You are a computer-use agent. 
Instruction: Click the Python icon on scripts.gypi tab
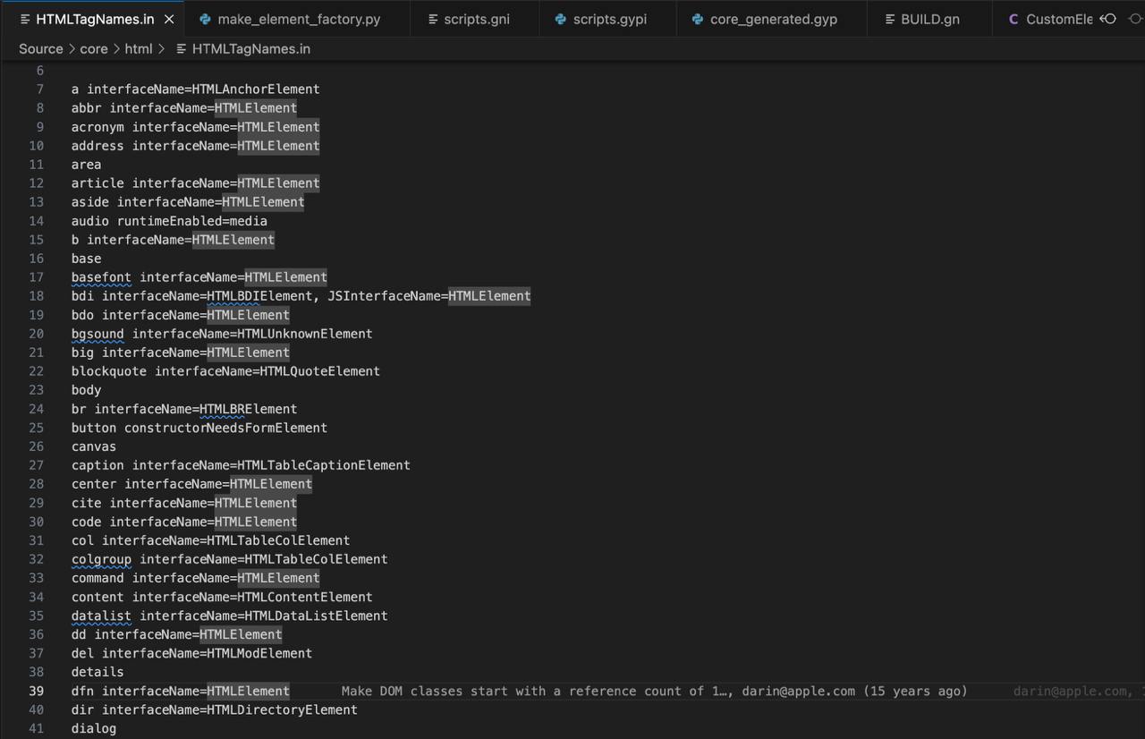(561, 19)
